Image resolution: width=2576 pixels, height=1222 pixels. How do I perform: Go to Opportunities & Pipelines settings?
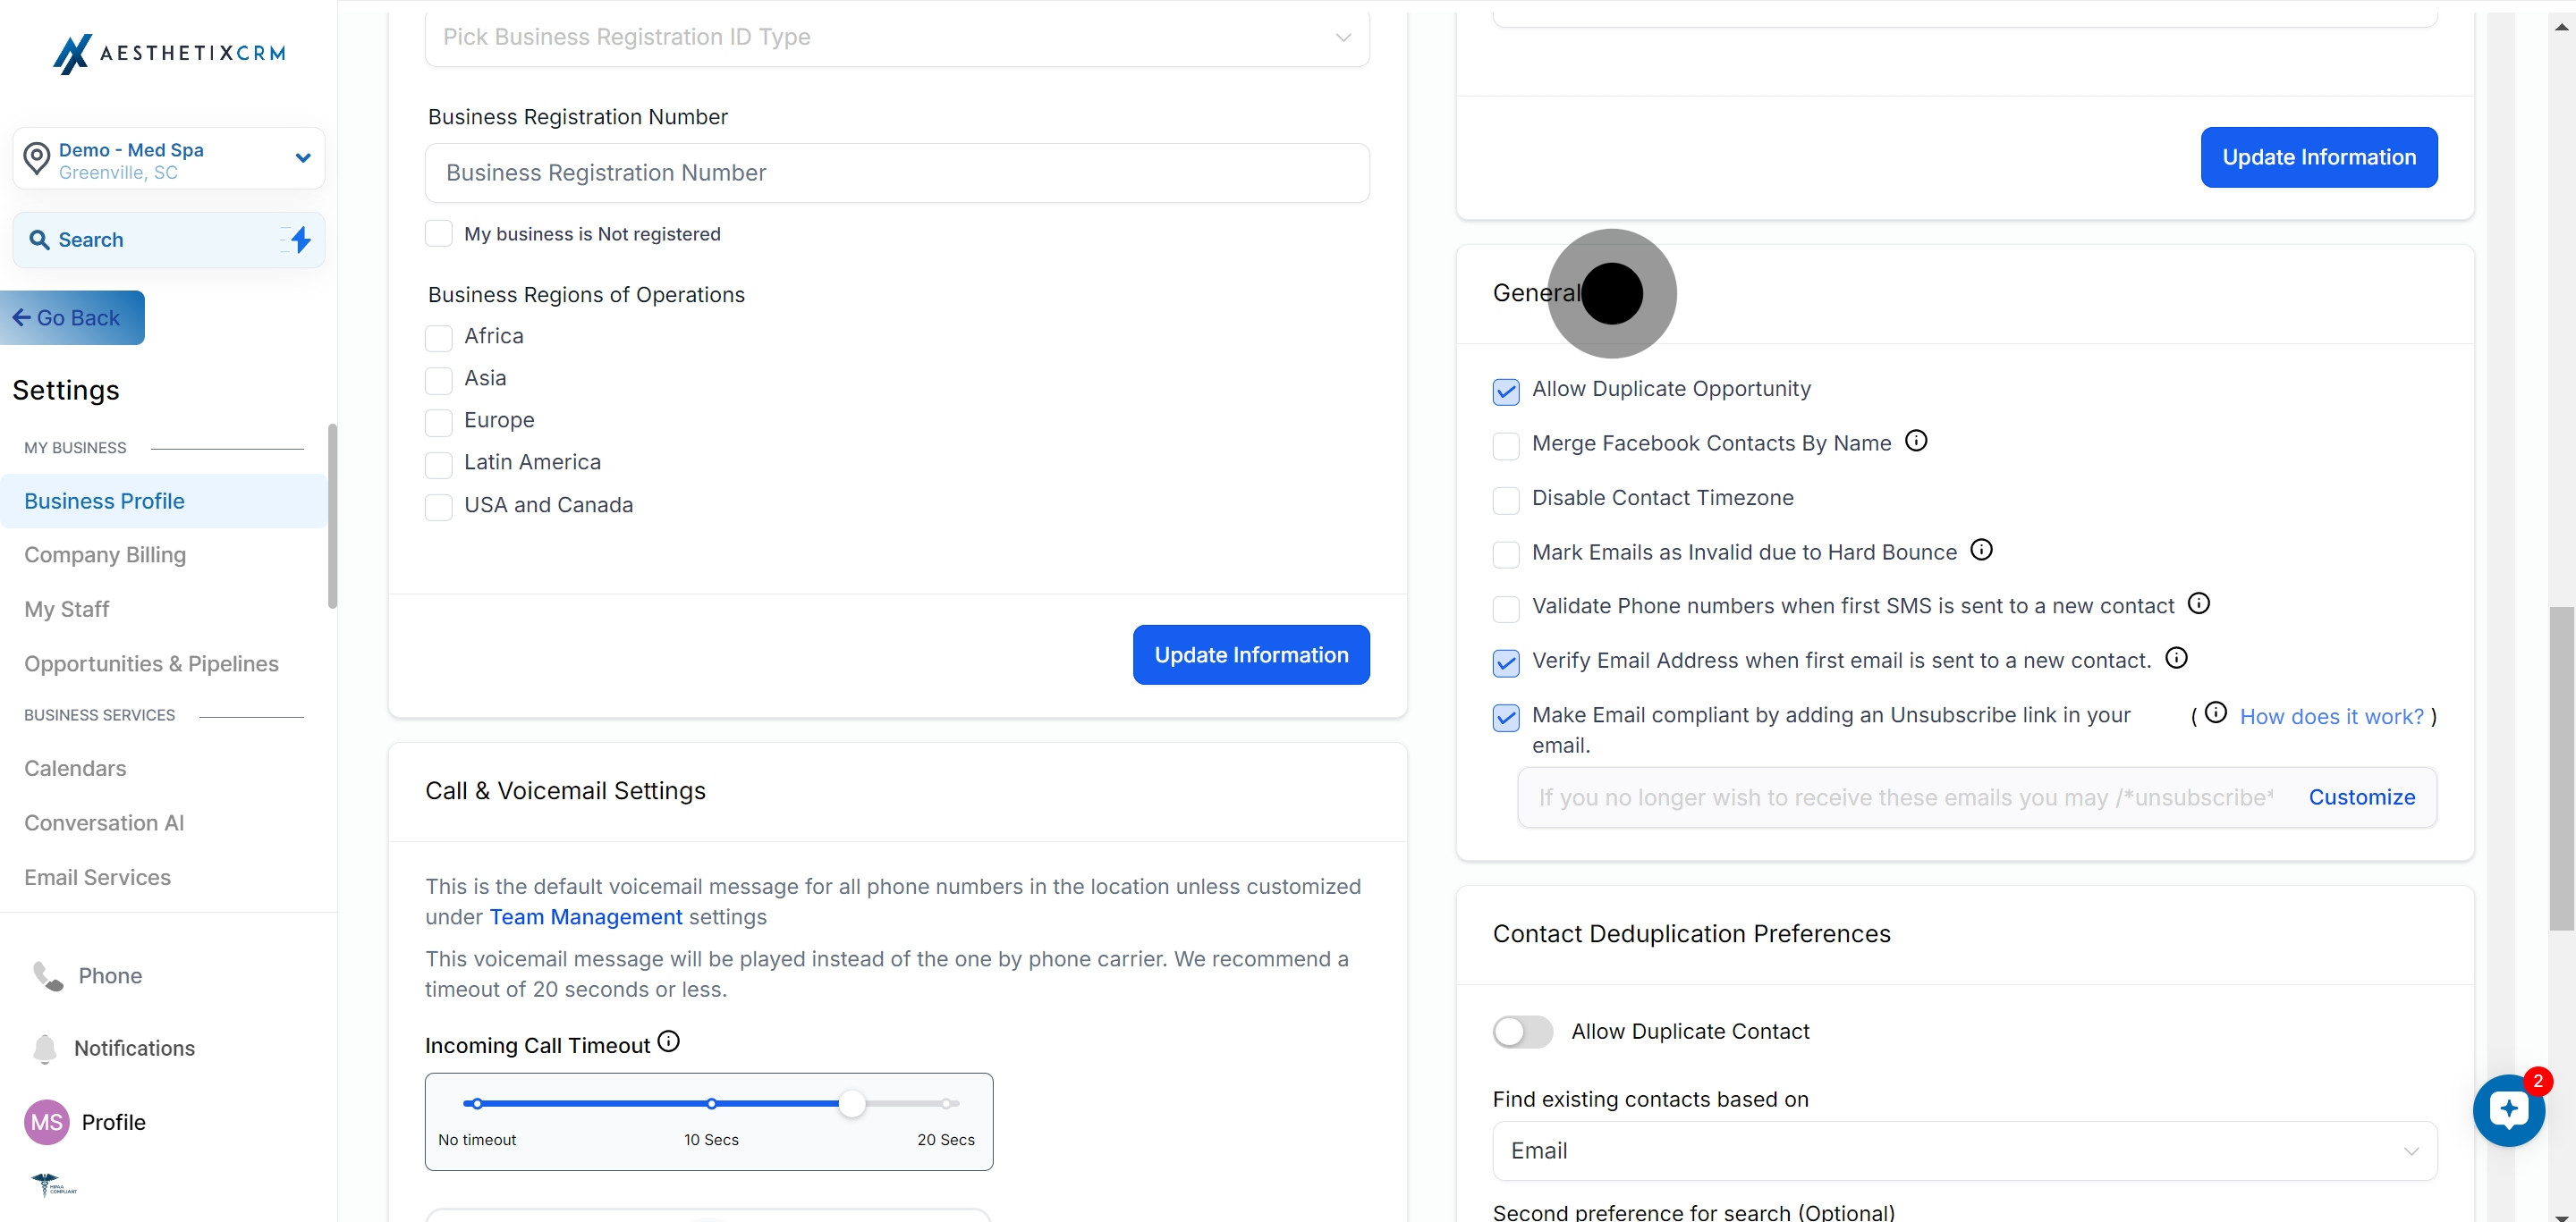tap(151, 663)
